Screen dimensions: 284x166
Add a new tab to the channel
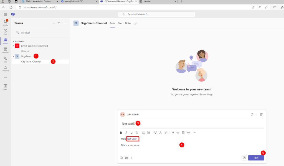point(135,23)
